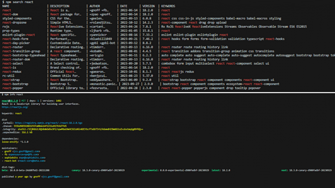This screenshot has height=188, width=335.
Task: Click the loose-envify dependency name
Action: 10,142
